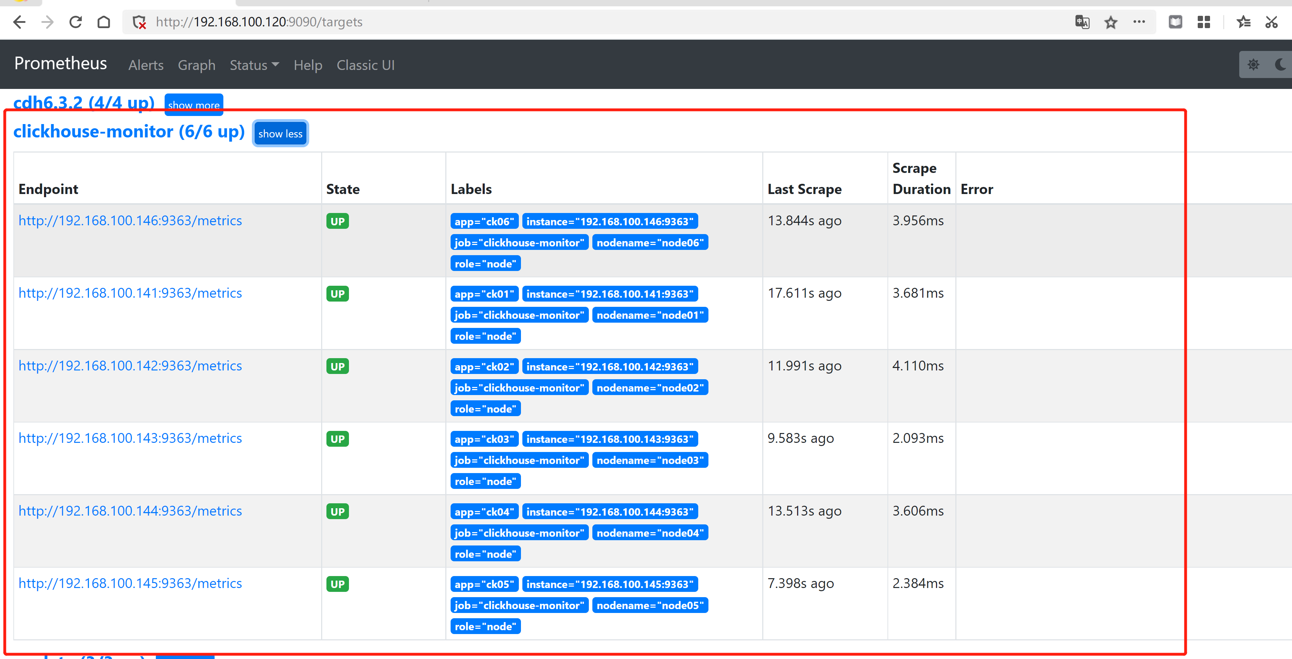This screenshot has height=659, width=1292.
Task: Click the nodename="node06" label badge
Action: tap(650, 243)
